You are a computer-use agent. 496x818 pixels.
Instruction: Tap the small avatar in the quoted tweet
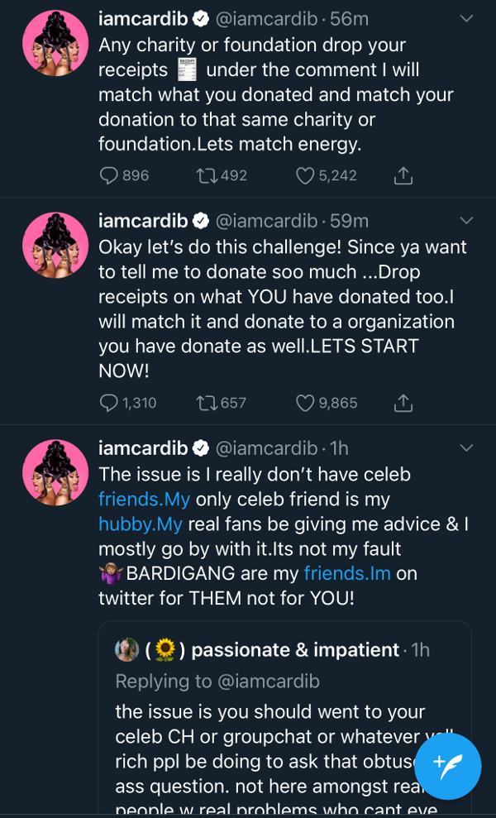tap(126, 650)
